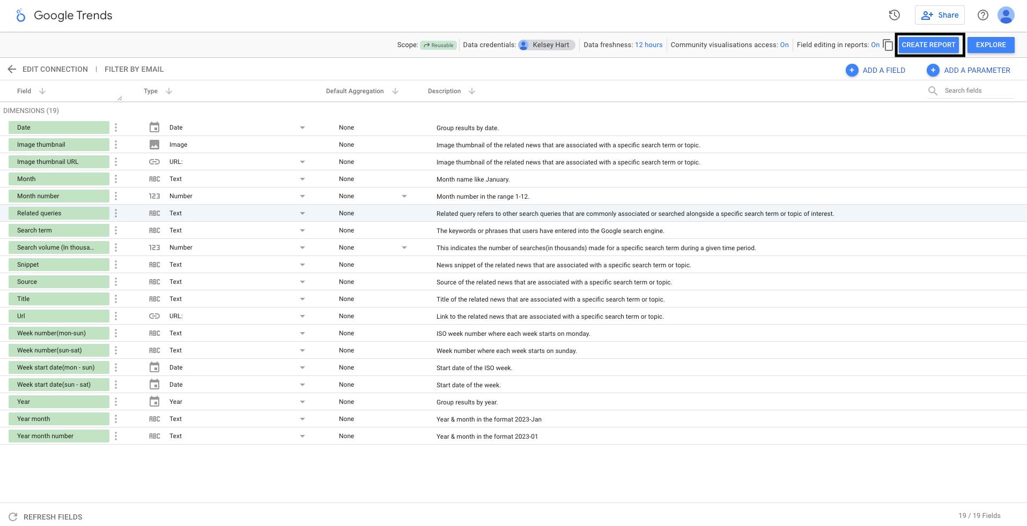Open type dropdown for Related queries
This screenshot has height=526, width=1027.
[x=302, y=213]
